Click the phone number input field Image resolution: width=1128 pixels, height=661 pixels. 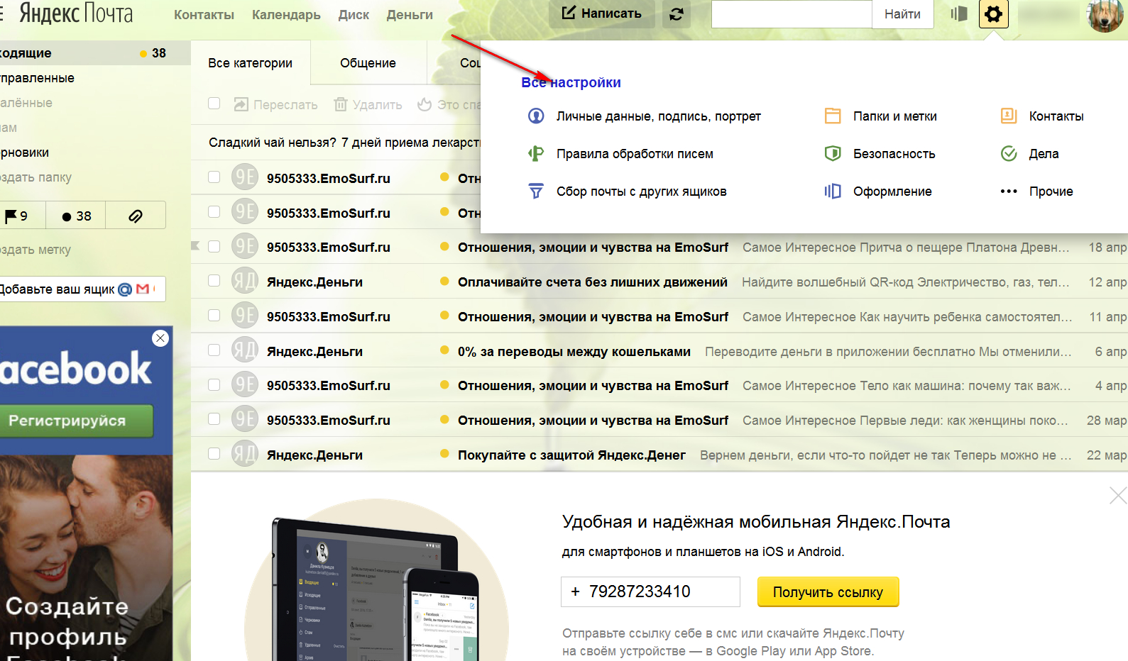(x=650, y=591)
